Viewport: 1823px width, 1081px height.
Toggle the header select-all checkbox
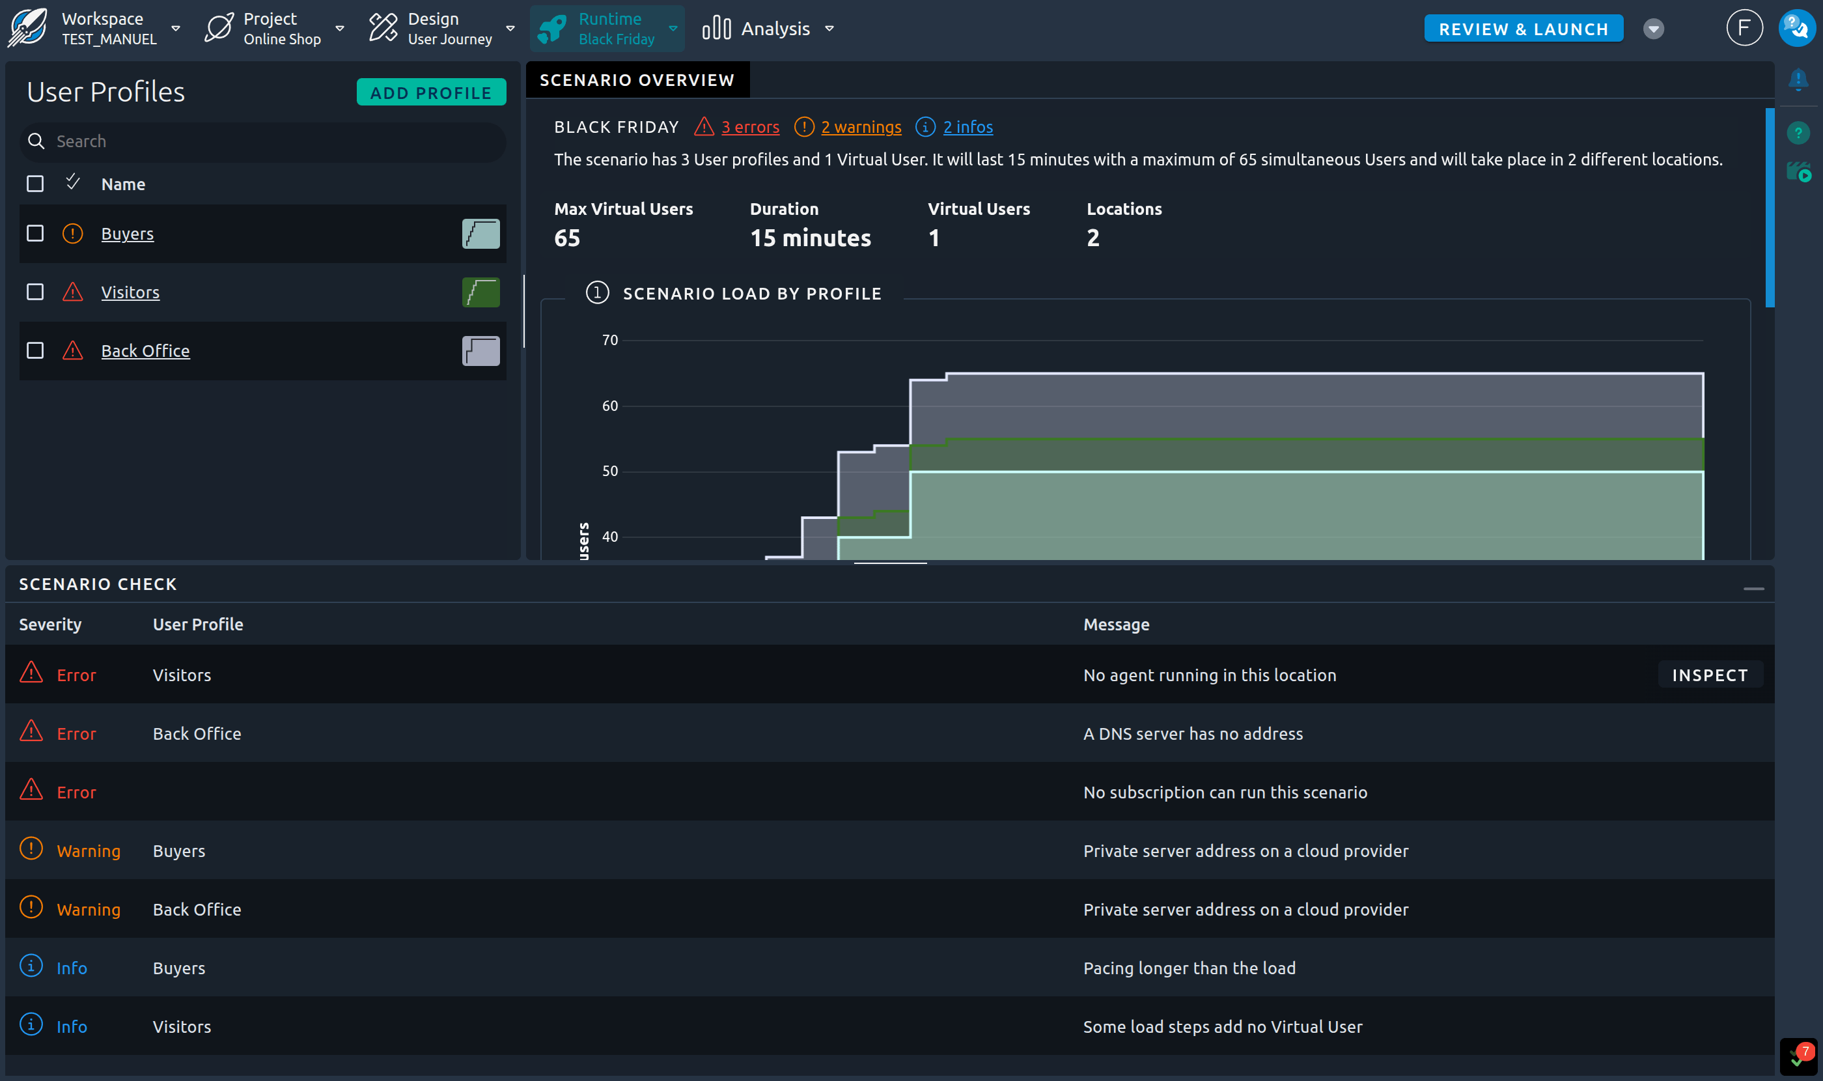(x=35, y=184)
